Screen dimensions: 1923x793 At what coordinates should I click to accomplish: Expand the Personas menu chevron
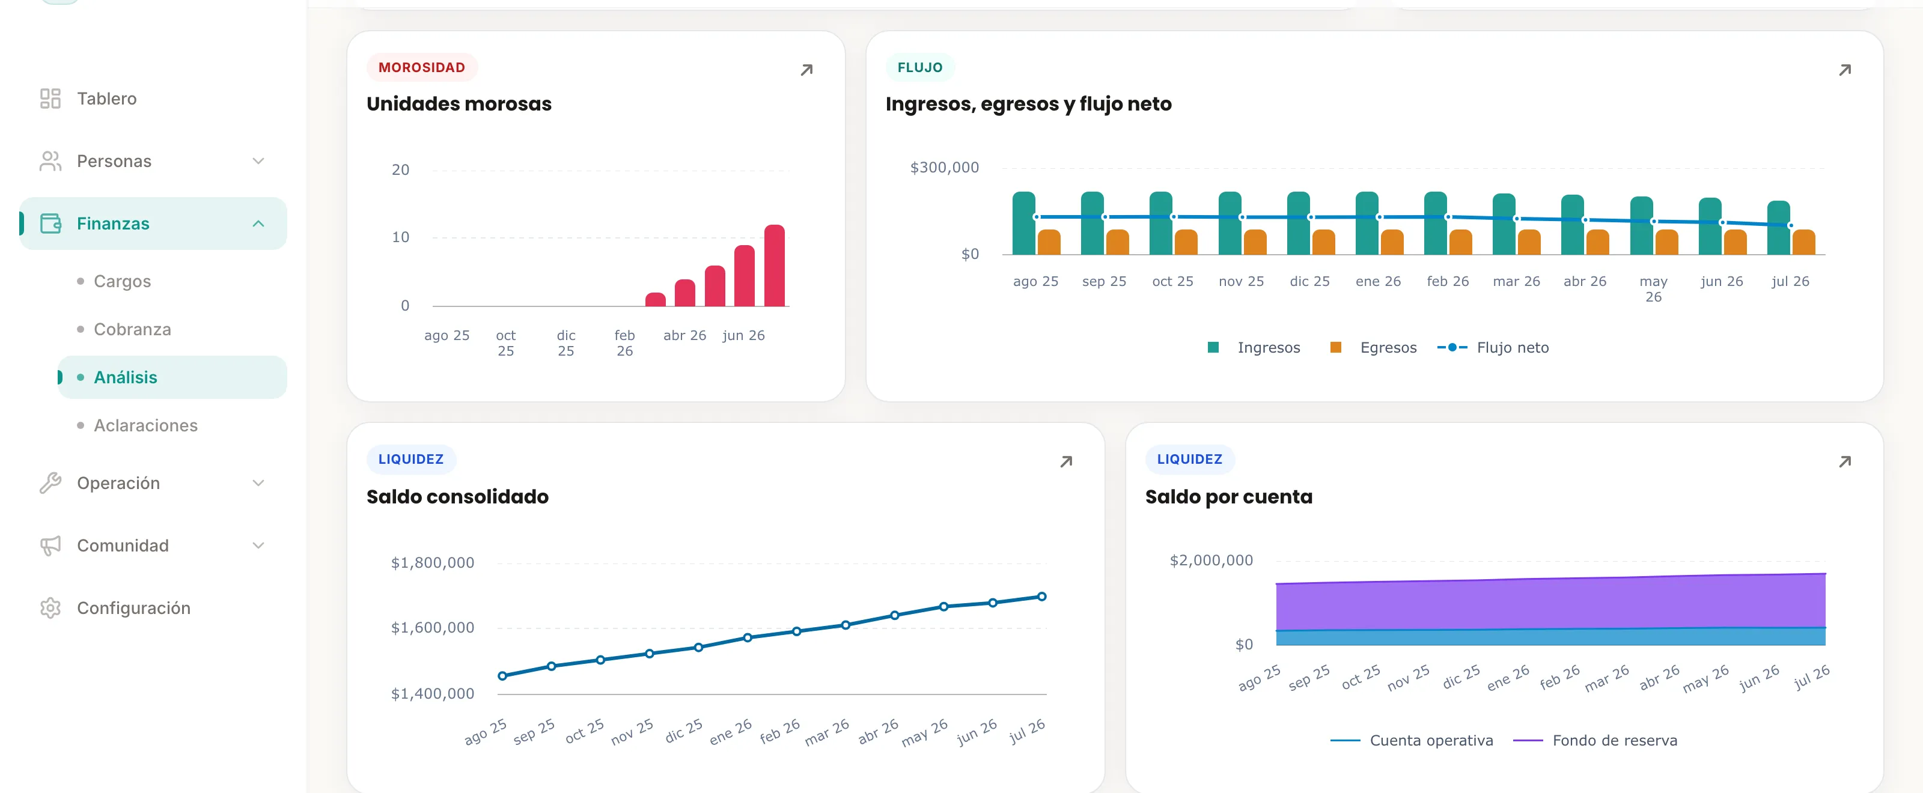258,161
